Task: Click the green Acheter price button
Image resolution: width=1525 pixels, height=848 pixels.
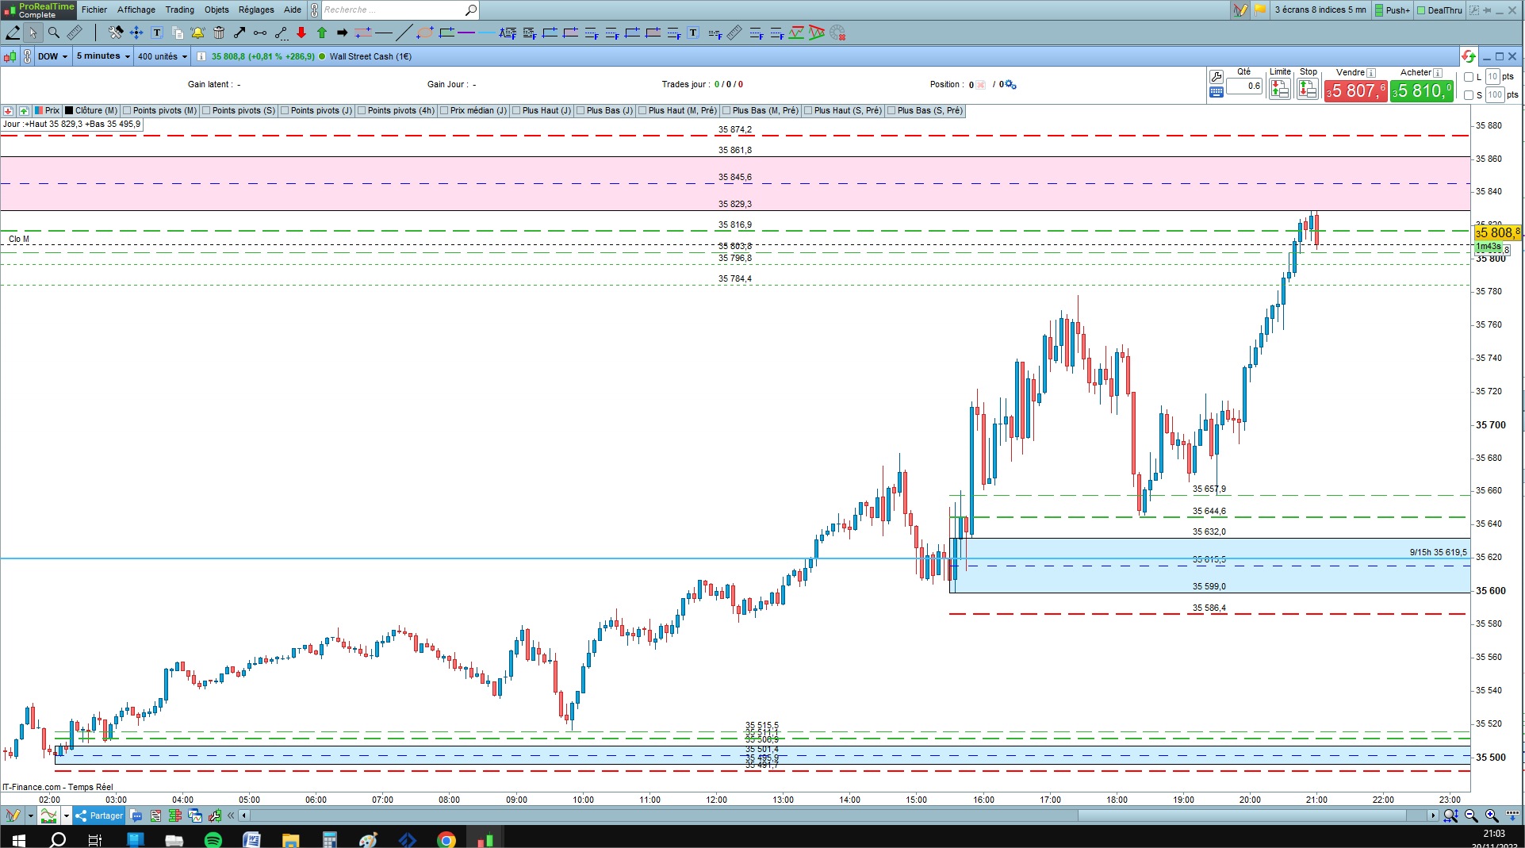Action: [1422, 91]
